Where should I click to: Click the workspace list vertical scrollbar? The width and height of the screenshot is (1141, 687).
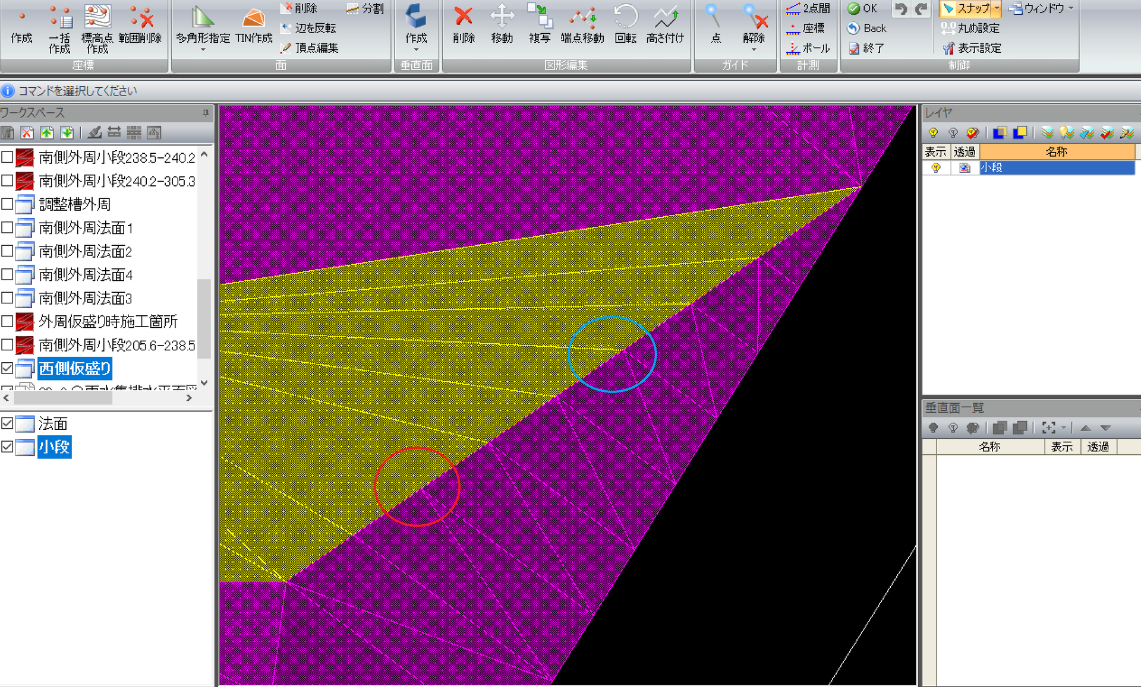coord(204,267)
